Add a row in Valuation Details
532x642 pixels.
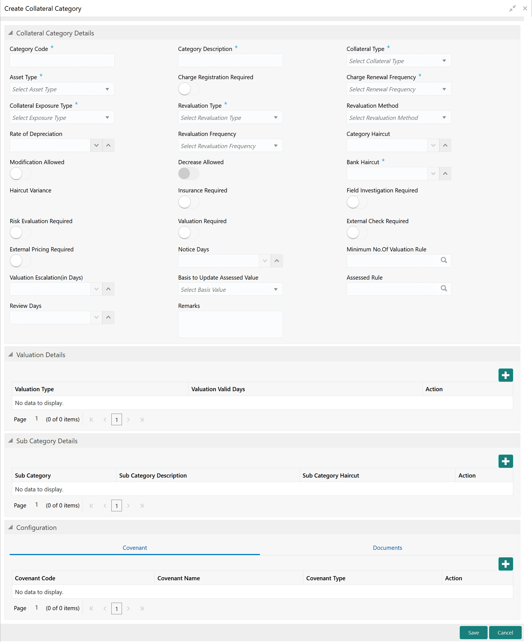tap(505, 375)
